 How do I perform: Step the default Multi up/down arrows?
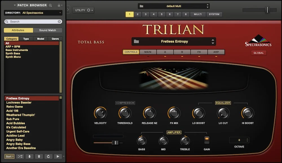click(208, 6)
